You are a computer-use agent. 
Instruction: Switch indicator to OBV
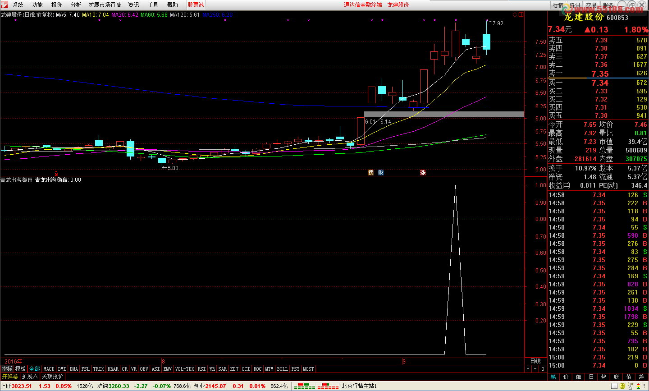[144, 369]
